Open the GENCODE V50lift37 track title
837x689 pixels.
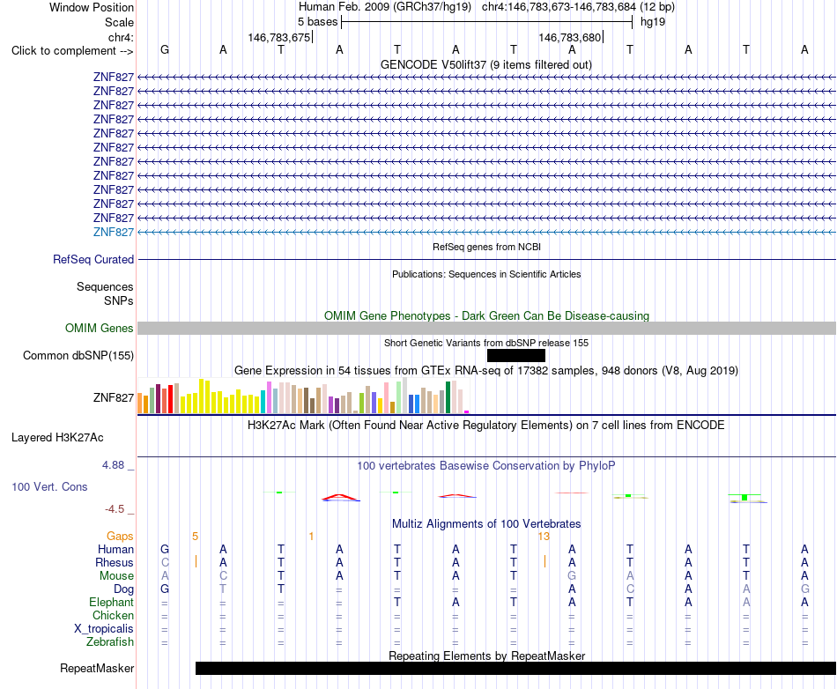pos(485,64)
